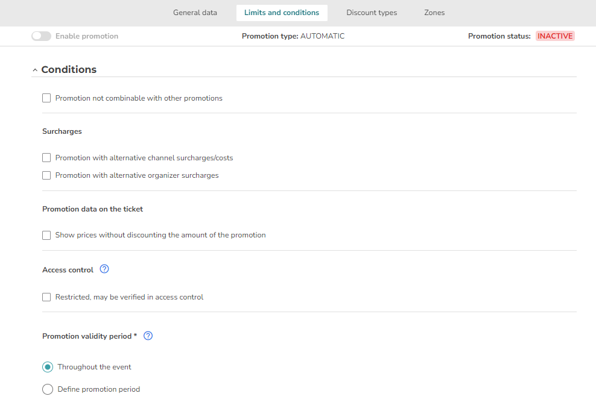Click the Conditions section heading
This screenshot has height=414, width=596.
(69, 69)
